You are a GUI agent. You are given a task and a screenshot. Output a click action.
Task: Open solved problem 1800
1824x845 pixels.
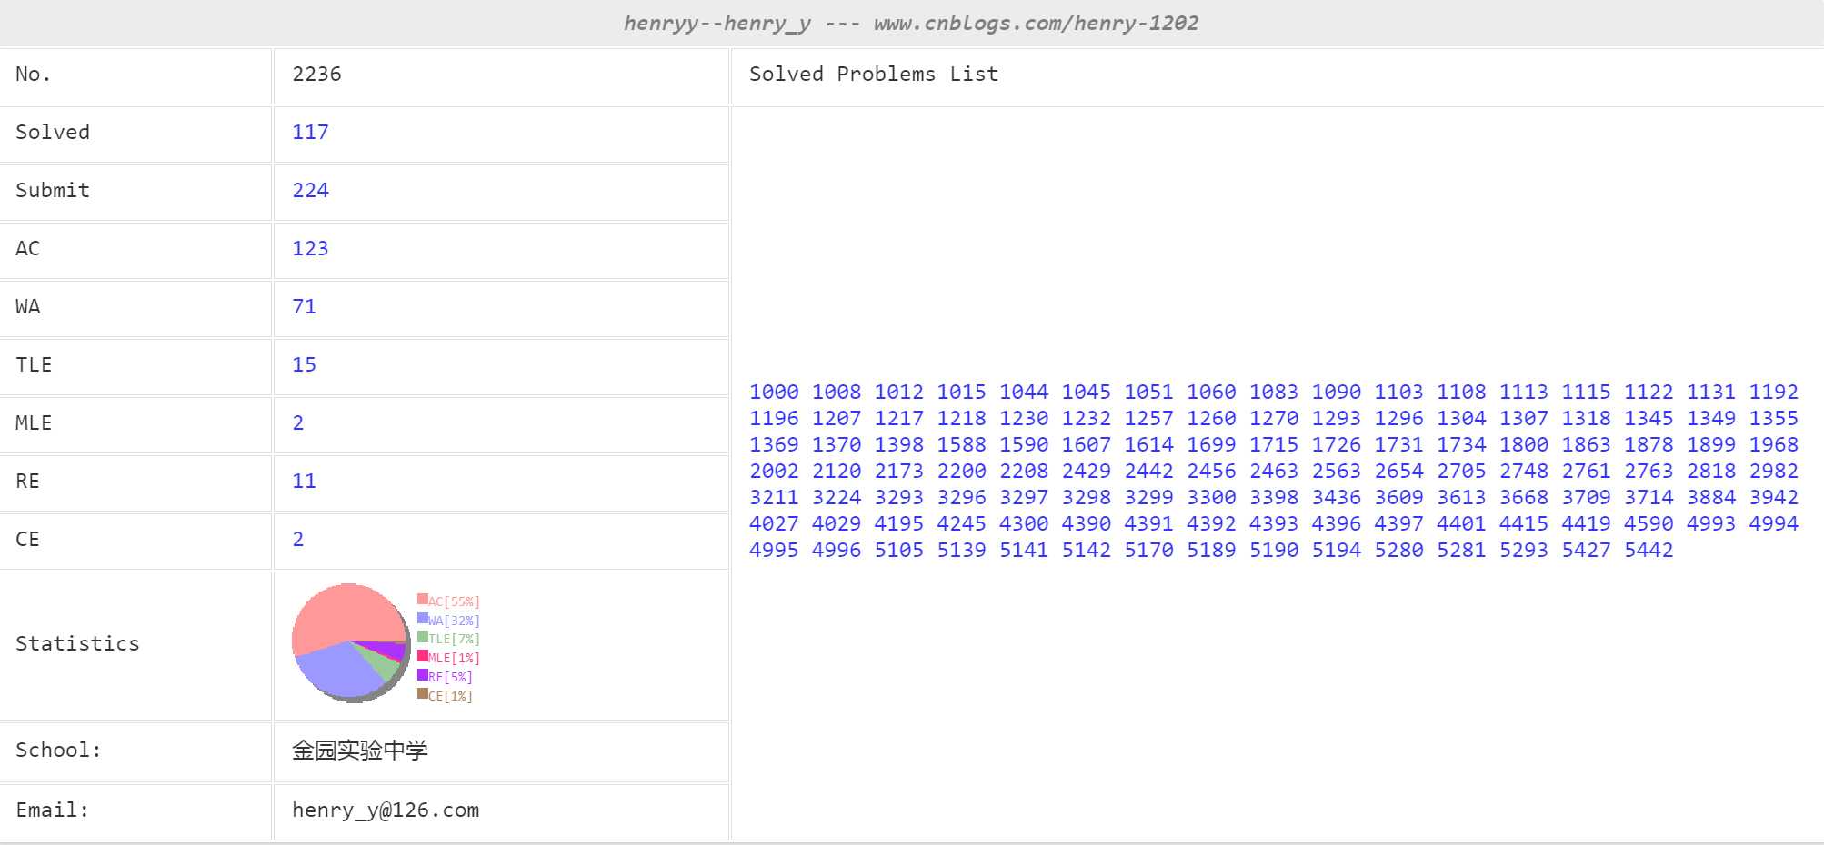click(x=1524, y=445)
